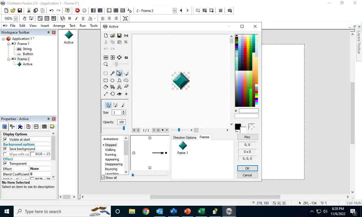Select the Flip horizontally icon
Viewport: 362px width, 217px height.
pos(106,57)
